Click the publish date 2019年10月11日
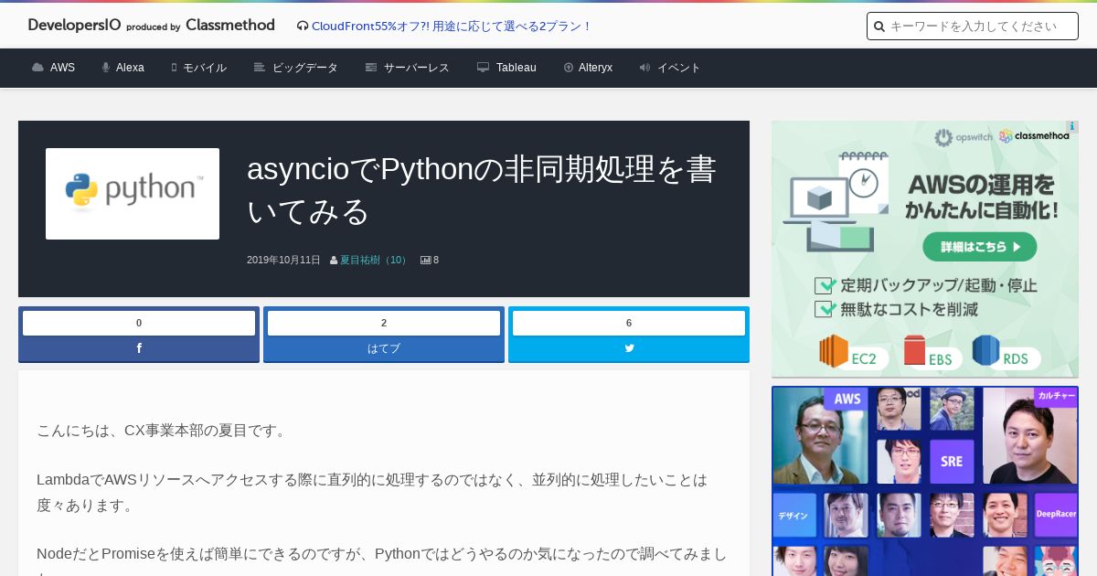This screenshot has height=576, width=1097. click(283, 260)
